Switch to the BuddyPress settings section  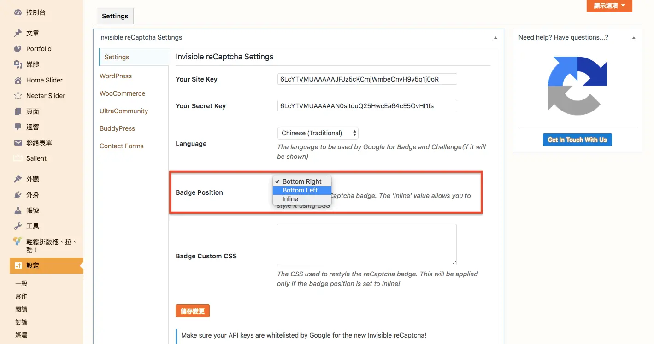[x=118, y=128]
